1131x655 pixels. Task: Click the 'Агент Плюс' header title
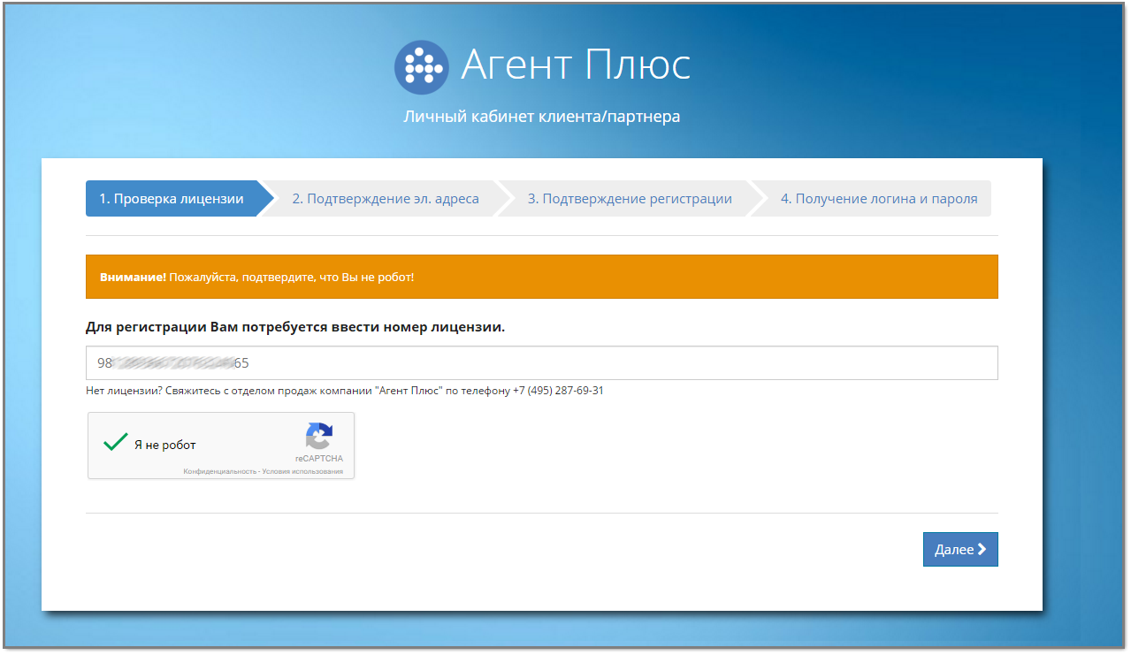pyautogui.click(x=576, y=65)
